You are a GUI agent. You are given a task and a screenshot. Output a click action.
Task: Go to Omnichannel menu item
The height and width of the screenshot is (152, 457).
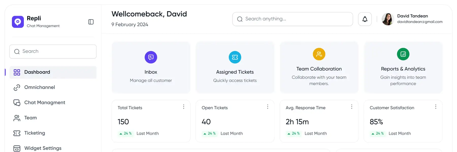(39, 87)
